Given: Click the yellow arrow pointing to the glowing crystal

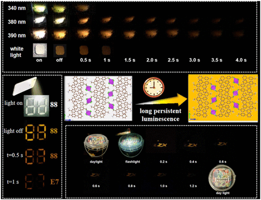Looking at the screenshot, I should pos(161,100).
